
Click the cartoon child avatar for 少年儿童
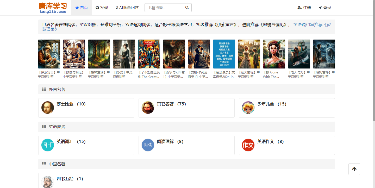tap(248, 108)
